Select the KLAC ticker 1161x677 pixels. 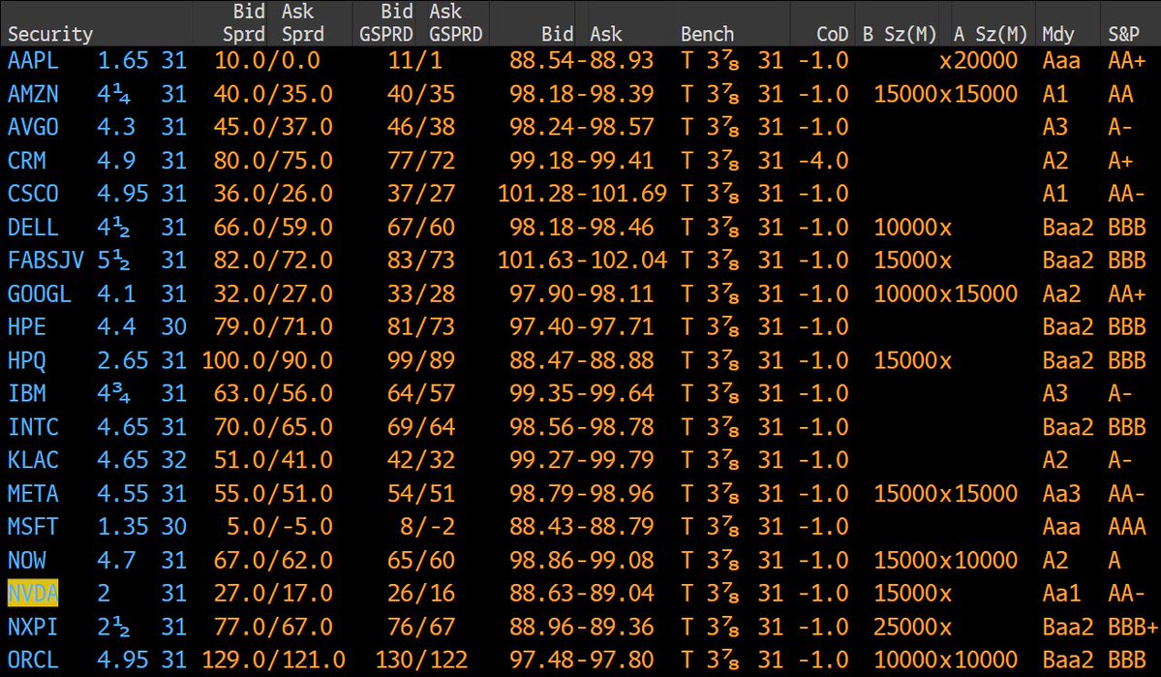pos(33,460)
